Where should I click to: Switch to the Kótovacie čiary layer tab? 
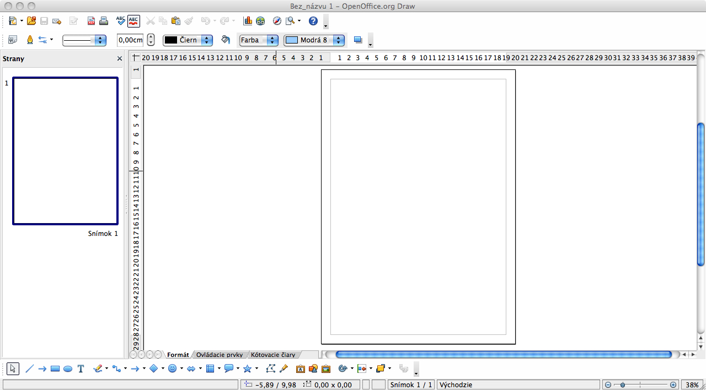[273, 355]
